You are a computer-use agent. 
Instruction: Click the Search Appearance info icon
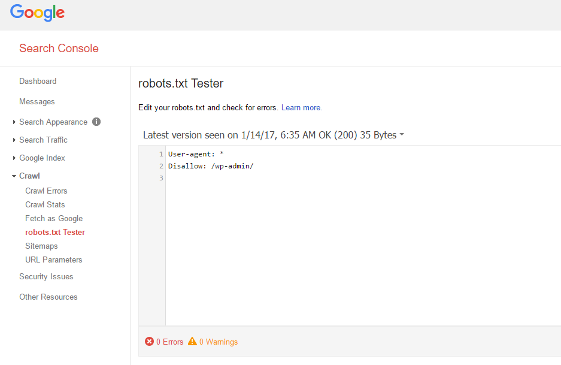click(96, 122)
